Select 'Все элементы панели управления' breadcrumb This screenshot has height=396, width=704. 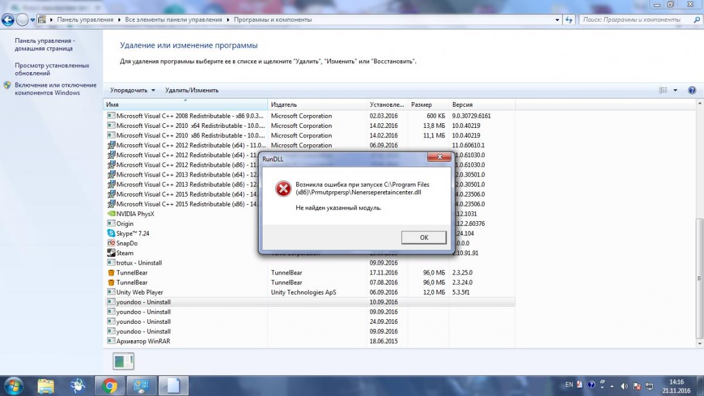[174, 19]
